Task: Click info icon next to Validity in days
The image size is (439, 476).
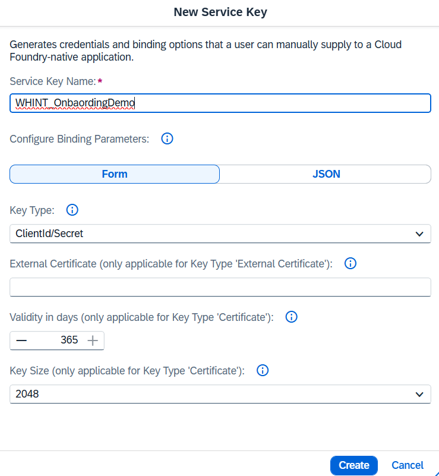Action: [292, 317]
